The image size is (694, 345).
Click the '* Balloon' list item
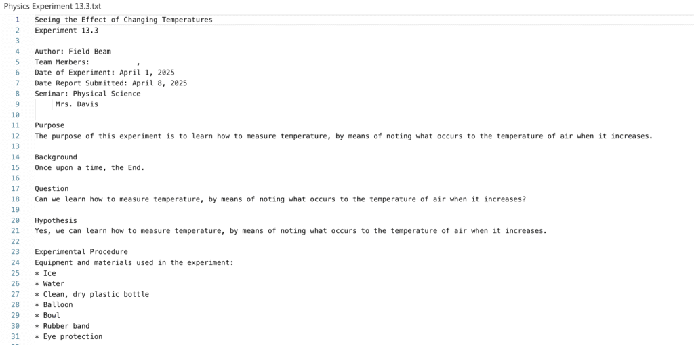click(54, 305)
